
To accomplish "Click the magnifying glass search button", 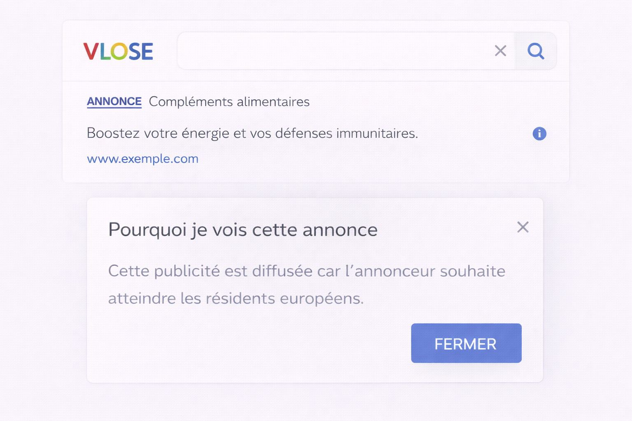I will click(x=536, y=51).
